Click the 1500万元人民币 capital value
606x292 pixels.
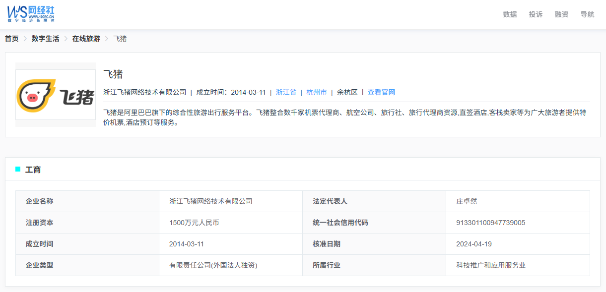194,223
